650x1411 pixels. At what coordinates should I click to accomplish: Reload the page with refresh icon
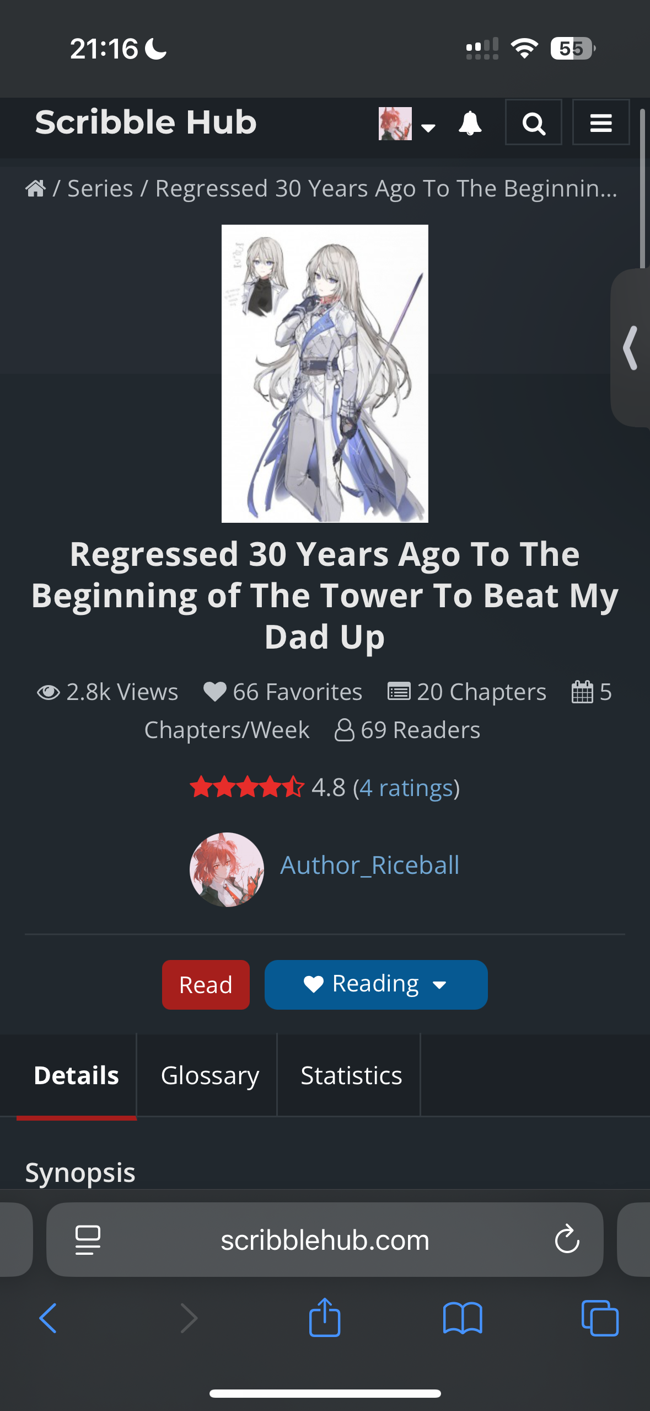tap(567, 1239)
